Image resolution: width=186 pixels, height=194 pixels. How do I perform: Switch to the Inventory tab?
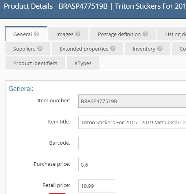tap(147, 49)
